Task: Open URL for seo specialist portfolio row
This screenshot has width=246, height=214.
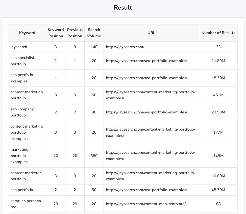Action: (x=146, y=61)
